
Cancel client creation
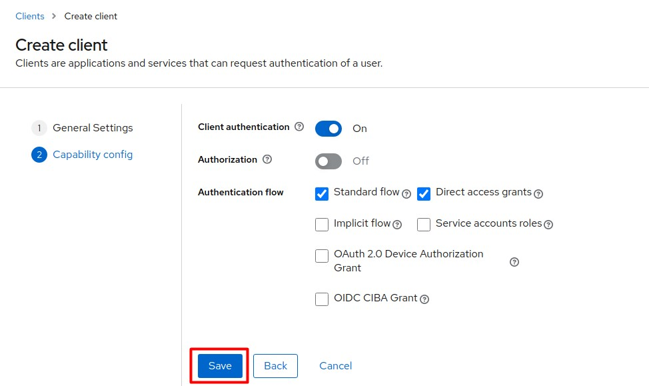pyautogui.click(x=335, y=366)
